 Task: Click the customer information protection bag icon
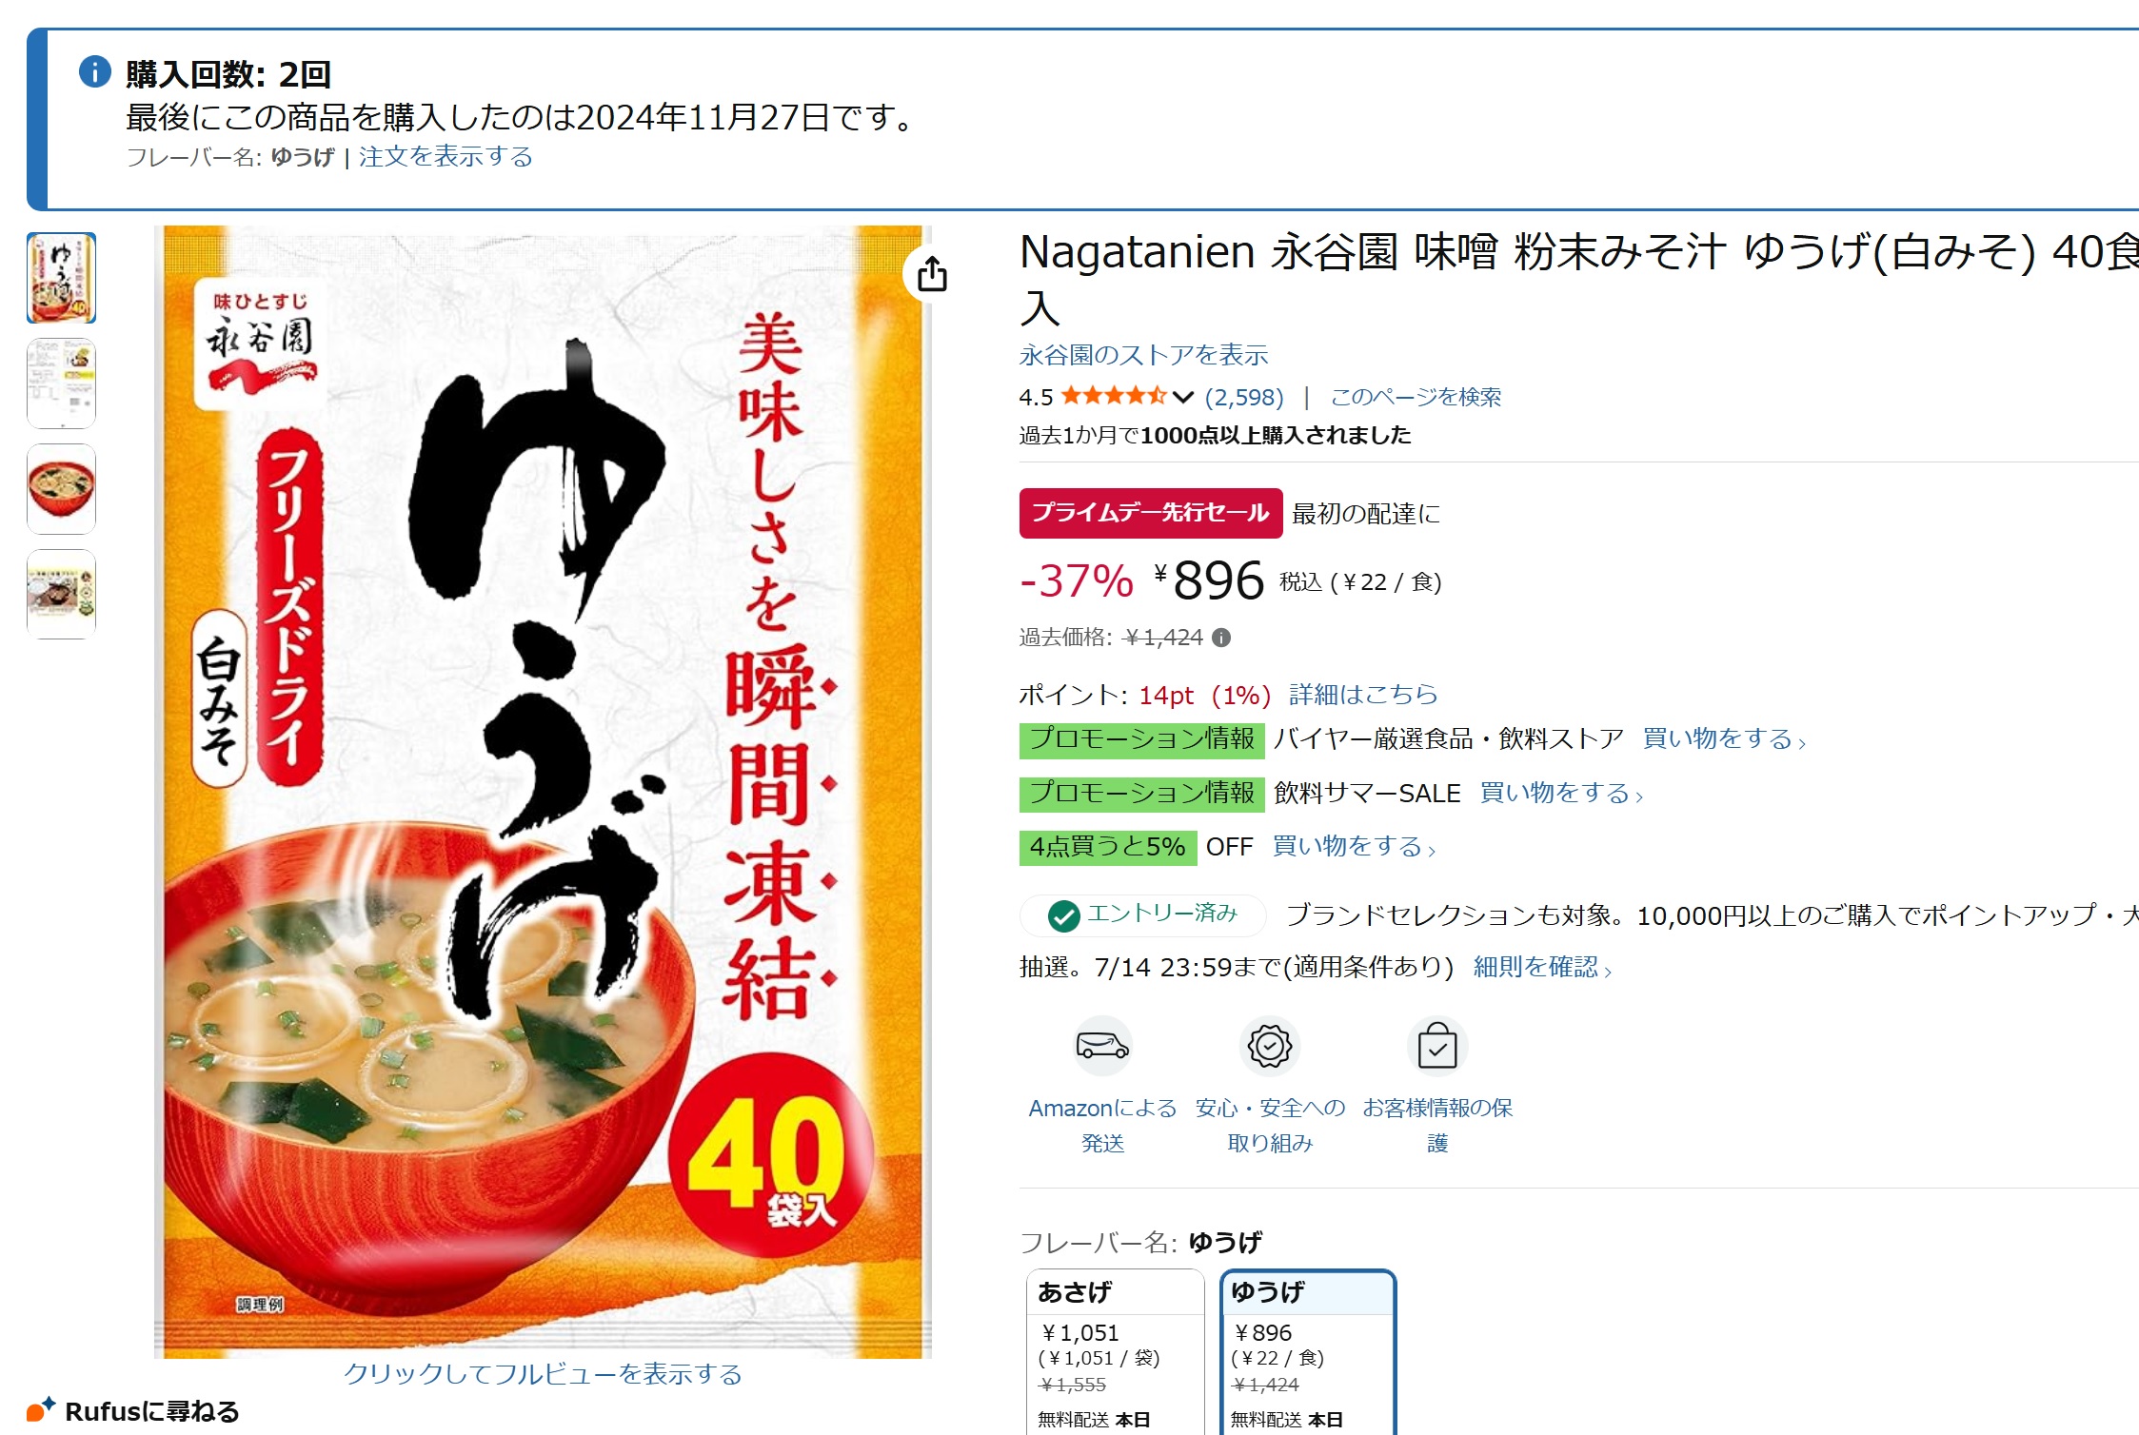pyautogui.click(x=1437, y=1047)
